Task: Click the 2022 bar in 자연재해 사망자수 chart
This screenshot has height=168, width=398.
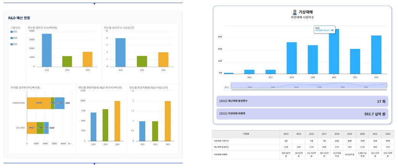Action: coord(376,55)
